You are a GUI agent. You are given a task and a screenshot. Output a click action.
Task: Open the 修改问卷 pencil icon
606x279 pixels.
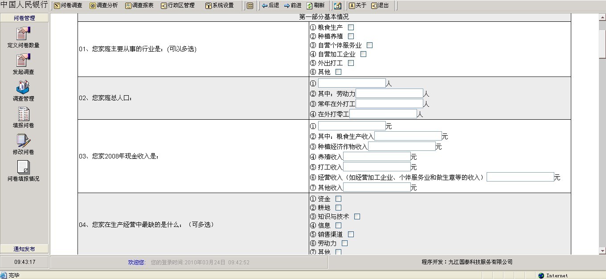(x=23, y=141)
